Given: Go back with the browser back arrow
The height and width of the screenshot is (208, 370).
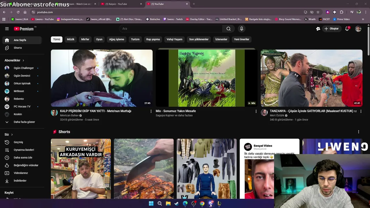Looking at the screenshot, I should click(x=4, y=12).
